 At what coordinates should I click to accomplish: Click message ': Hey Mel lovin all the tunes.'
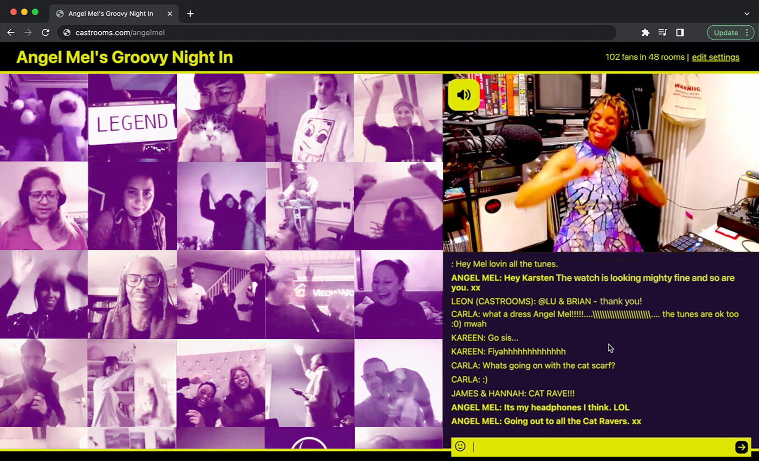pyautogui.click(x=504, y=264)
